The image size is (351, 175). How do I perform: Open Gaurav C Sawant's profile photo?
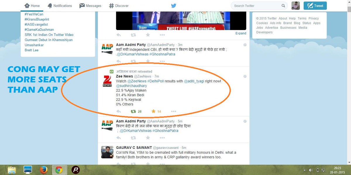point(107,152)
